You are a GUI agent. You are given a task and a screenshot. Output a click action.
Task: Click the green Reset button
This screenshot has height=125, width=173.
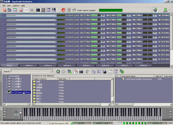(x=166, y=10)
